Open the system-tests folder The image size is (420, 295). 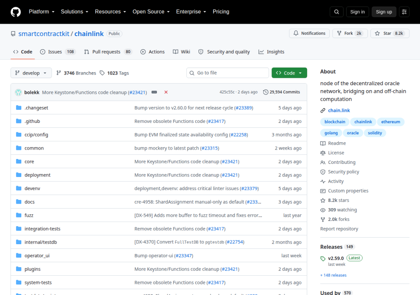[x=38, y=282]
